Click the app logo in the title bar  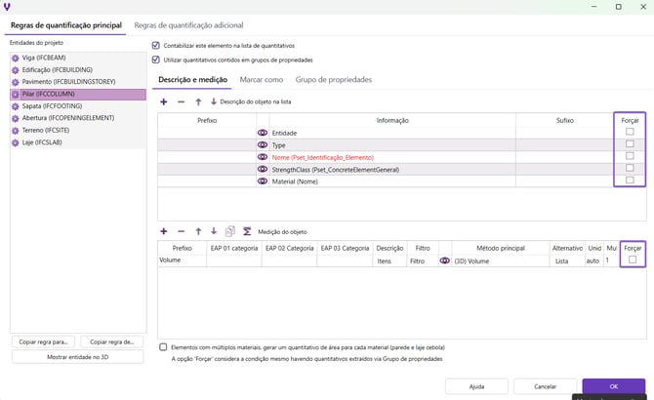[x=7, y=7]
